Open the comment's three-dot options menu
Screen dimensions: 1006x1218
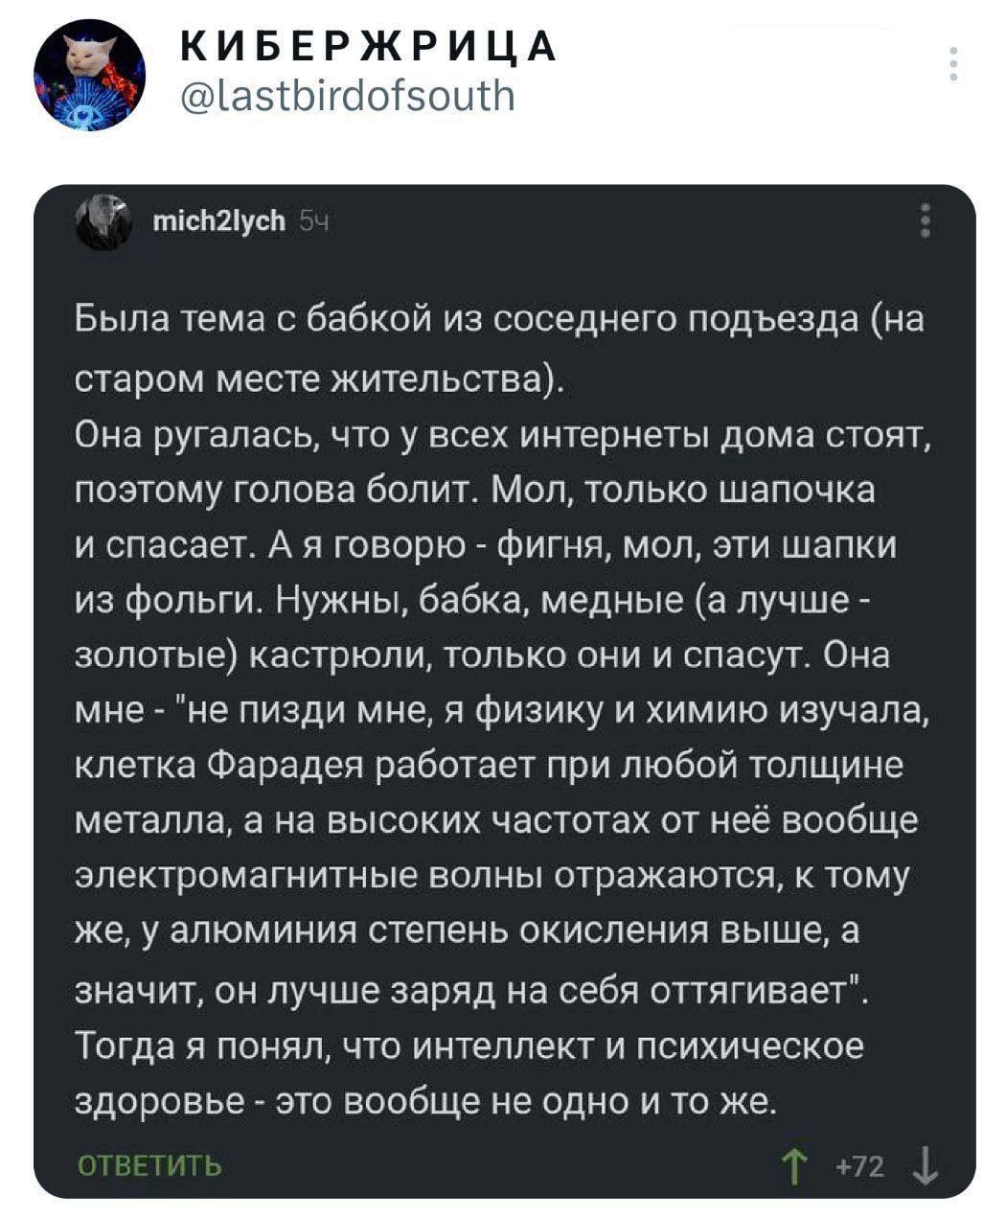(x=926, y=221)
